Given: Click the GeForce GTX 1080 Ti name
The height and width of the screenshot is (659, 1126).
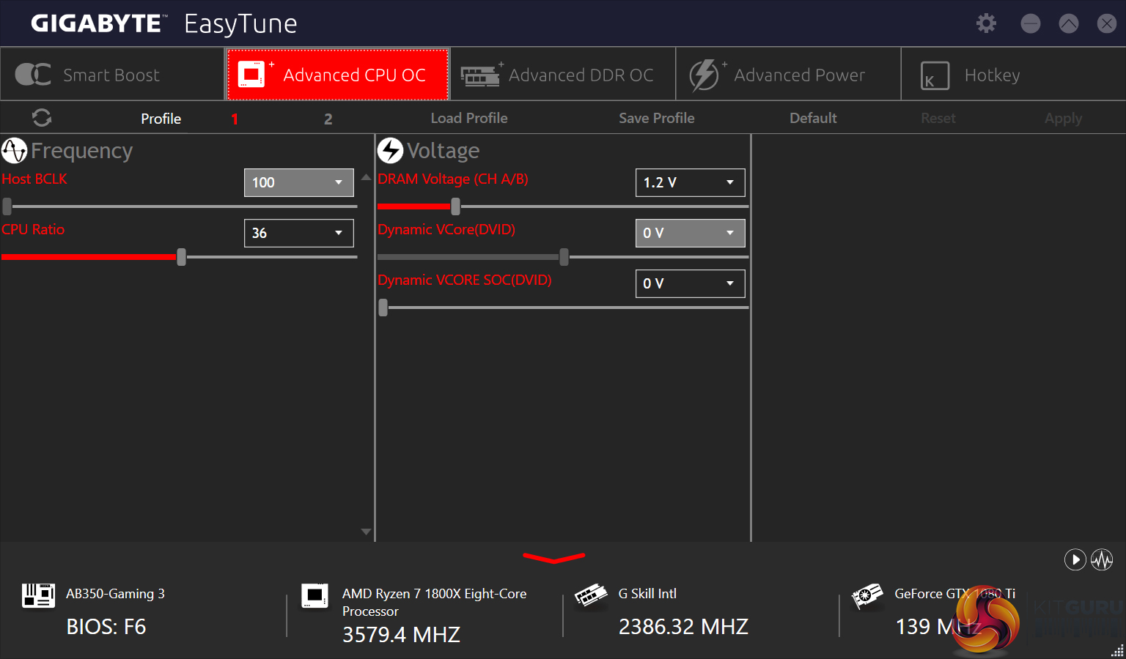Looking at the screenshot, I should tap(955, 593).
